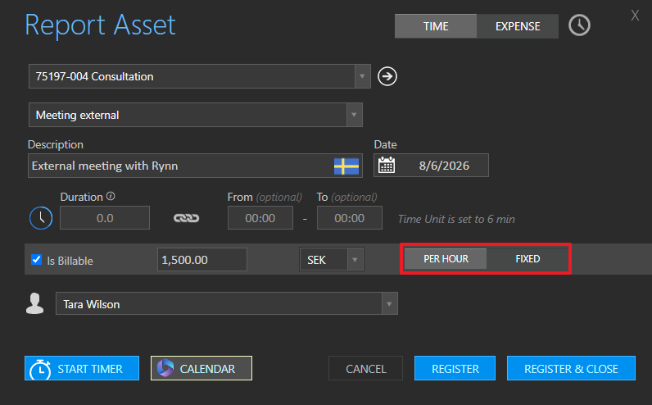Click the 75197-004 Consultation project text
652x405 pixels.
[x=94, y=76]
